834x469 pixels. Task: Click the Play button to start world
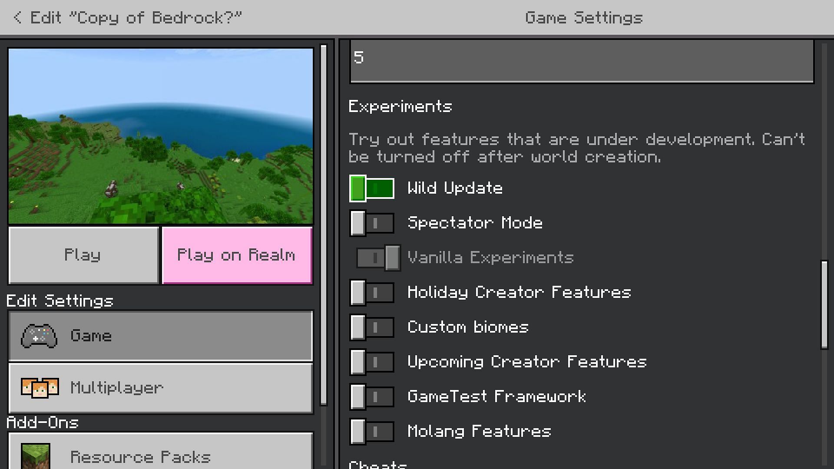[x=83, y=254]
